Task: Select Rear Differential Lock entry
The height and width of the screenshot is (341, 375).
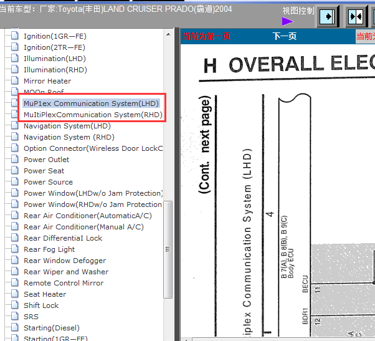Action: pos(63,238)
